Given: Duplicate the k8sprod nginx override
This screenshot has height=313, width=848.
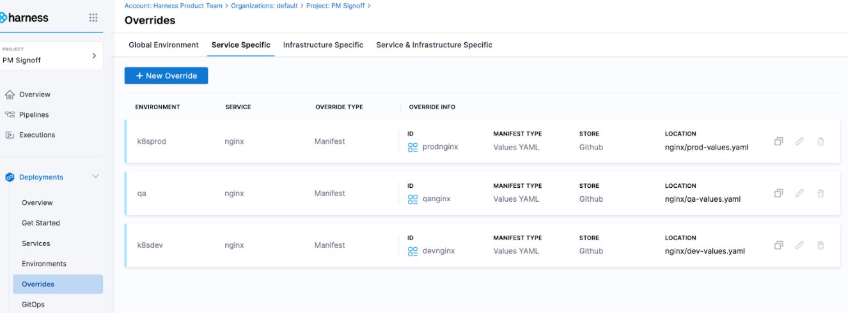Looking at the screenshot, I should pos(778,141).
